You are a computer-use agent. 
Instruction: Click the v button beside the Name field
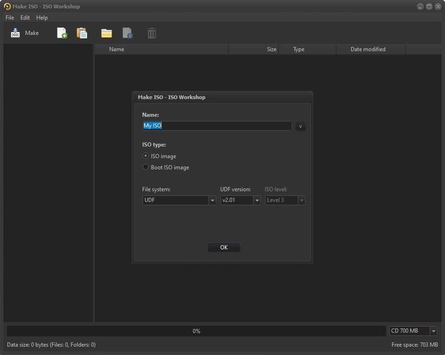coord(300,126)
